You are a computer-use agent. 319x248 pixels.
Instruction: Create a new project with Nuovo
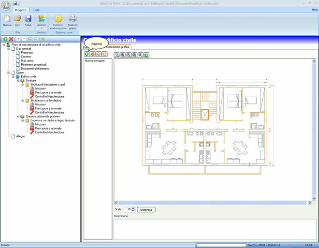7,21
